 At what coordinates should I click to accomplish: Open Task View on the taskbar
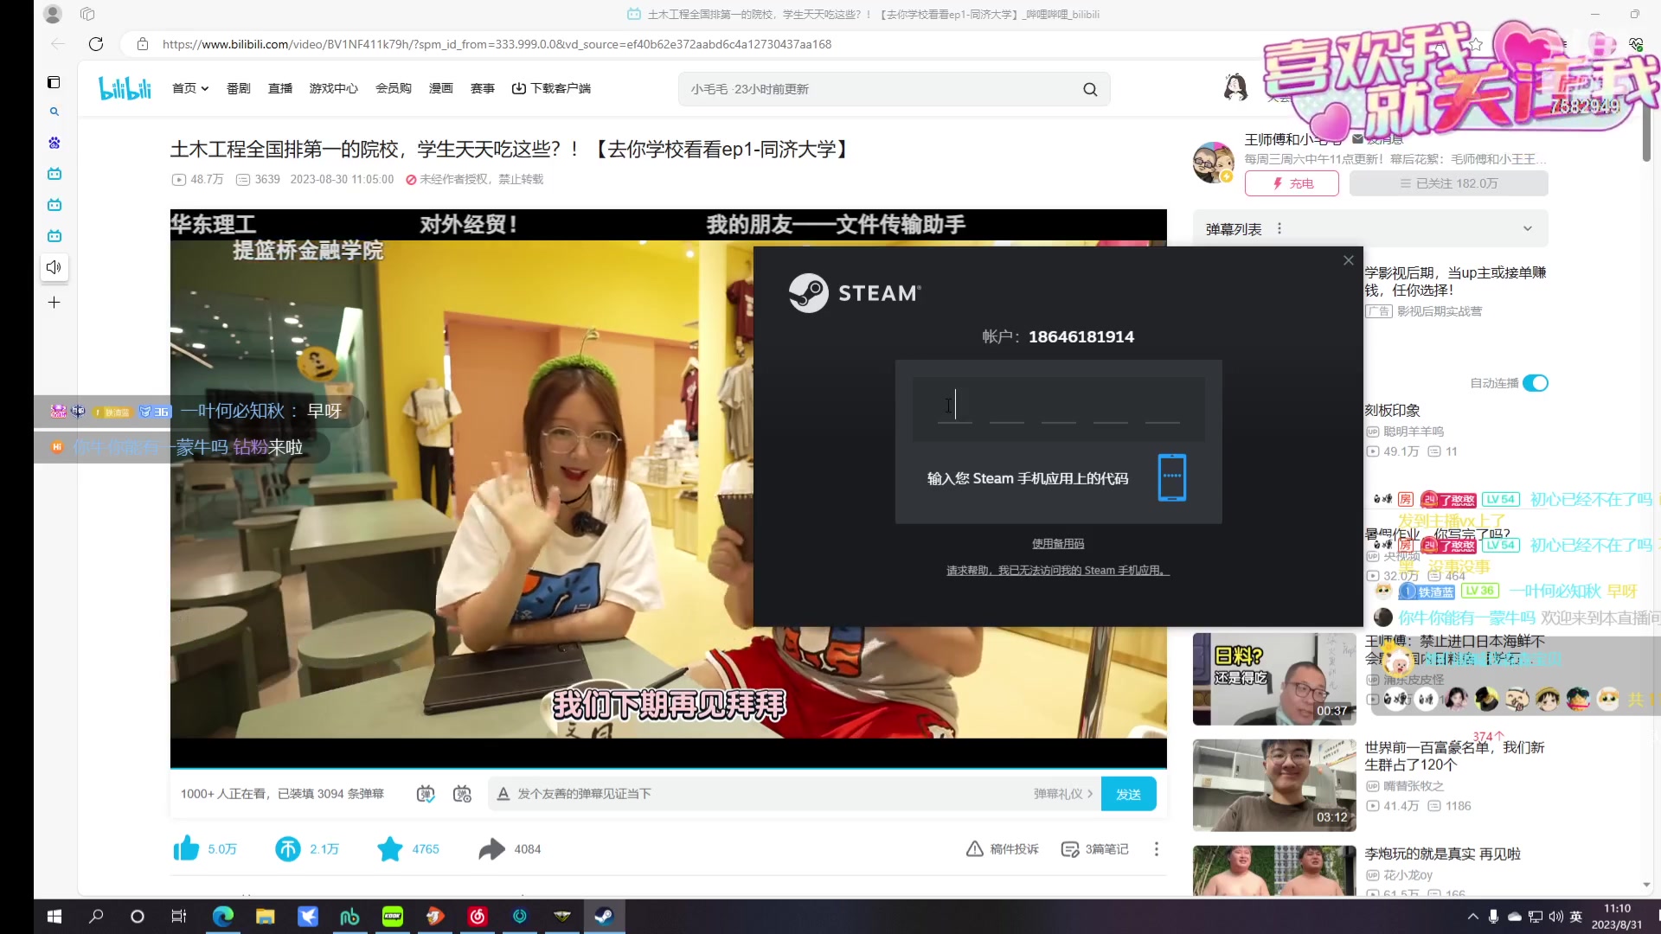pyautogui.click(x=179, y=917)
